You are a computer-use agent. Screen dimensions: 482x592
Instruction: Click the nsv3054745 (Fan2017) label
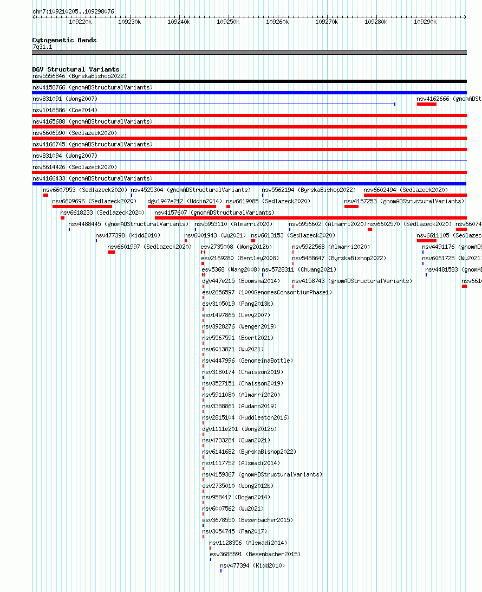(235, 531)
